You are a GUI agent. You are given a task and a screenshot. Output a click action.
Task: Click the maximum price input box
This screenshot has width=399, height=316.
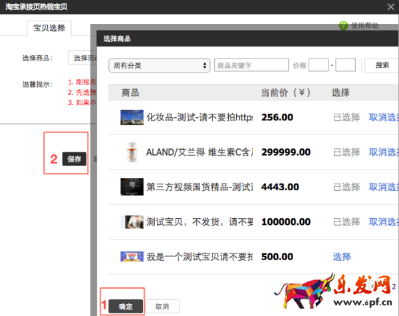[345, 65]
